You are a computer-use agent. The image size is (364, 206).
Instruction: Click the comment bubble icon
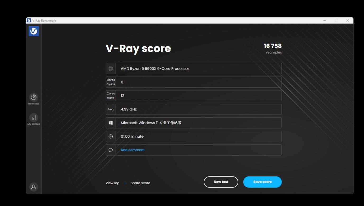111,150
